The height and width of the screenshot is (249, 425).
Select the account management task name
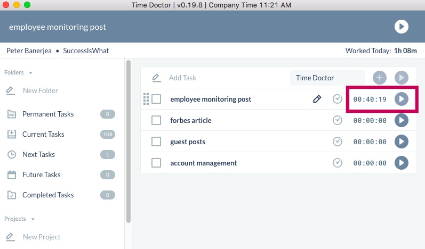point(204,163)
